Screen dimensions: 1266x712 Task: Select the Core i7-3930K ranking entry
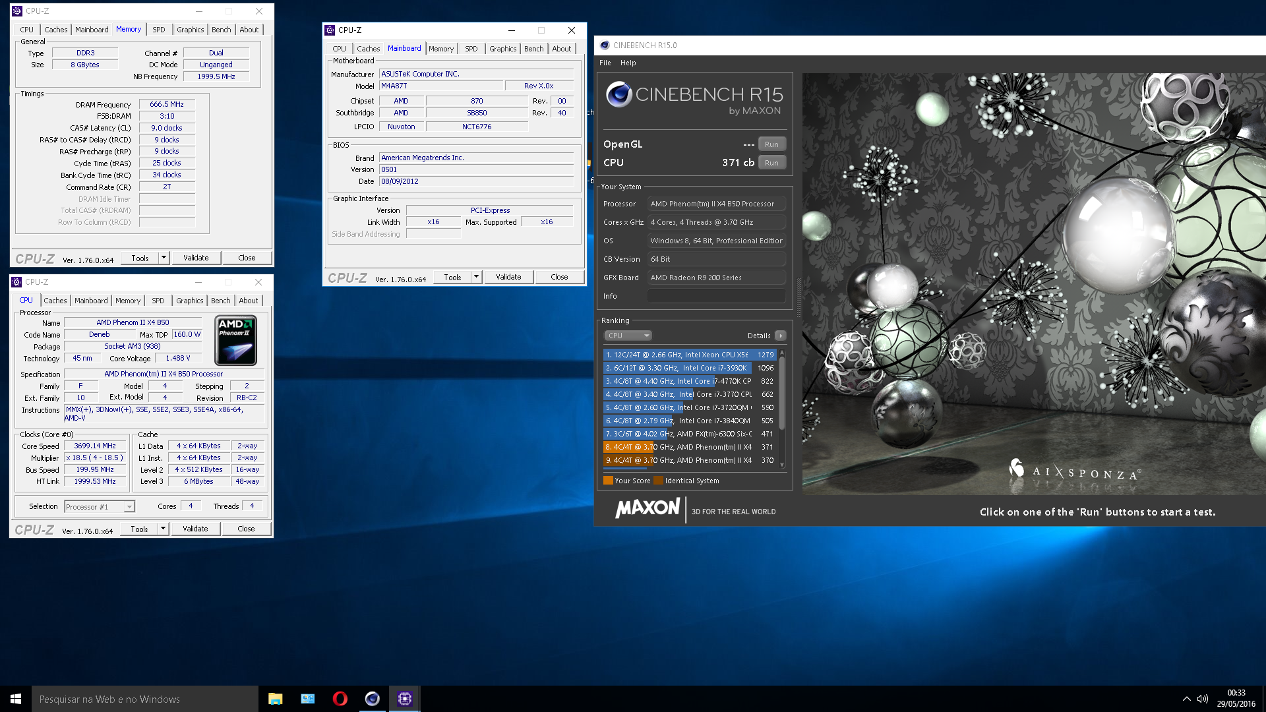[690, 368]
